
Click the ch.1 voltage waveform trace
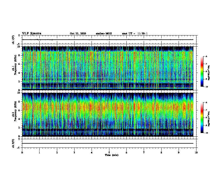[x=108, y=40]
